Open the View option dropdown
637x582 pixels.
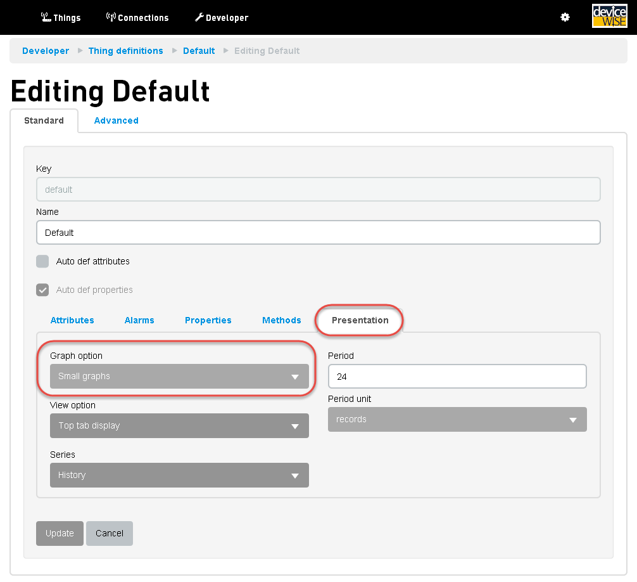coord(179,426)
